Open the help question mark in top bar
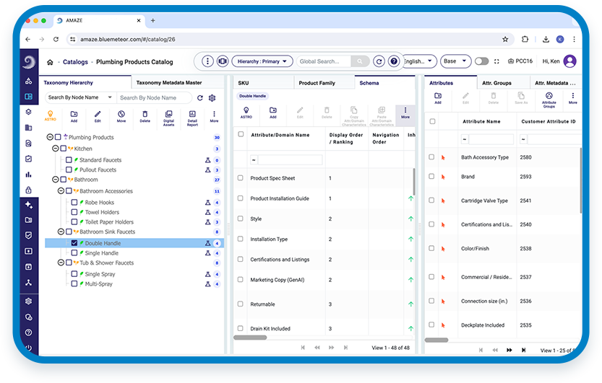 click(394, 61)
